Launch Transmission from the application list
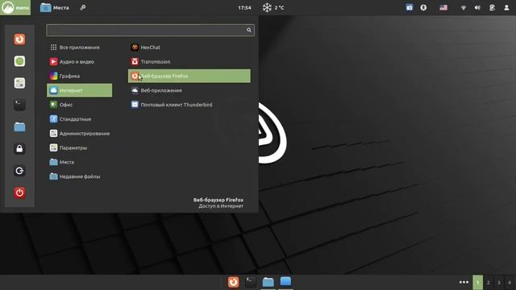Viewport: 516px width, 290px height. click(189, 61)
